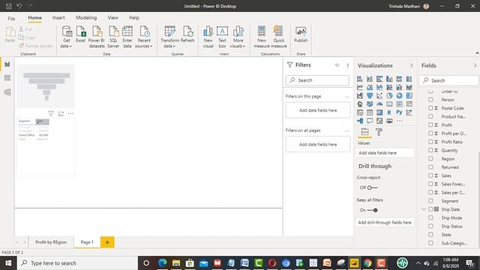Open Chrome from the Windows taskbar

[367, 263]
